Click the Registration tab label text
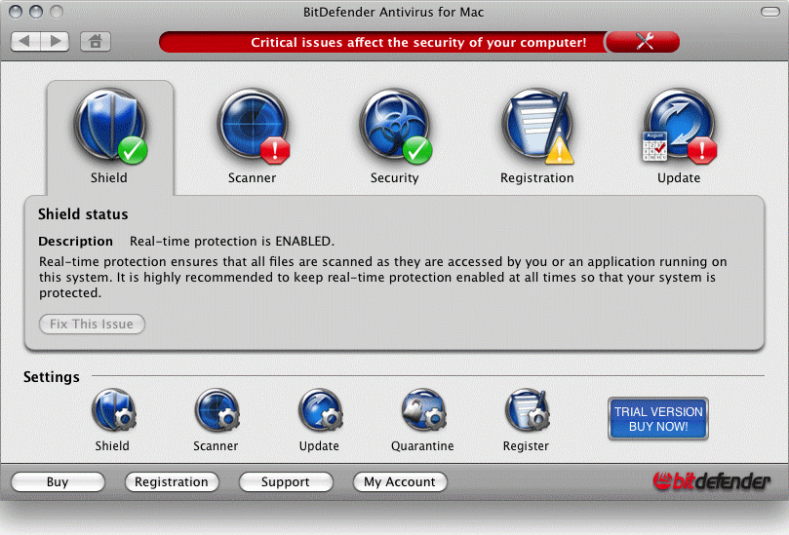 [537, 178]
